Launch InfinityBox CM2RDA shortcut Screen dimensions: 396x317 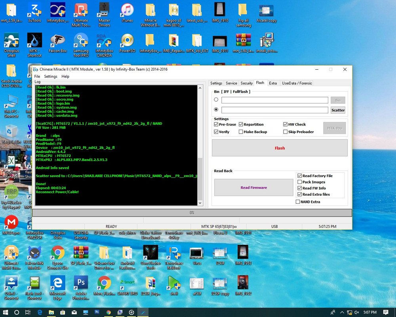click(x=104, y=45)
